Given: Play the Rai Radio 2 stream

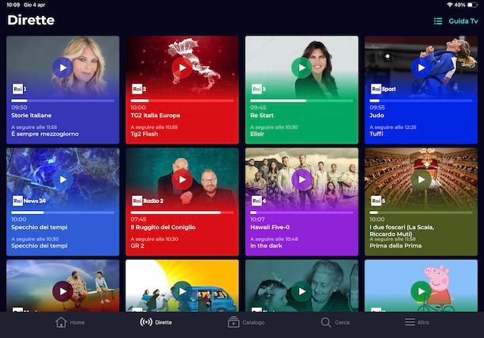Looking at the screenshot, I should pos(182,179).
